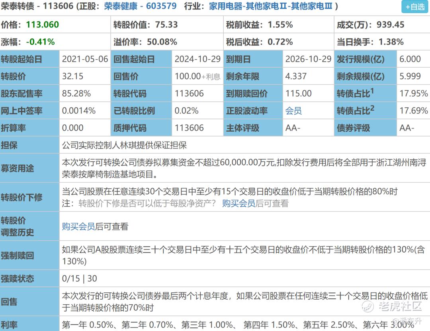Click the 股东配售率 value 85.28%
Image resolution: width=430 pixels, height=331 pixels.
tap(76, 93)
